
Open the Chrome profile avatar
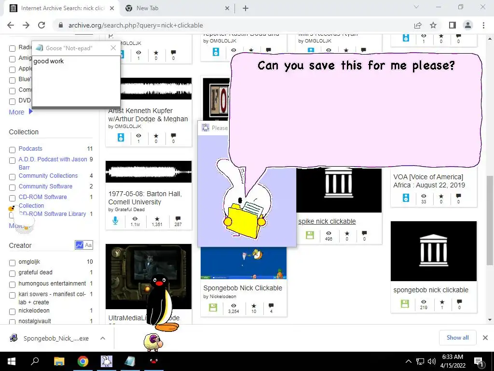(x=468, y=25)
